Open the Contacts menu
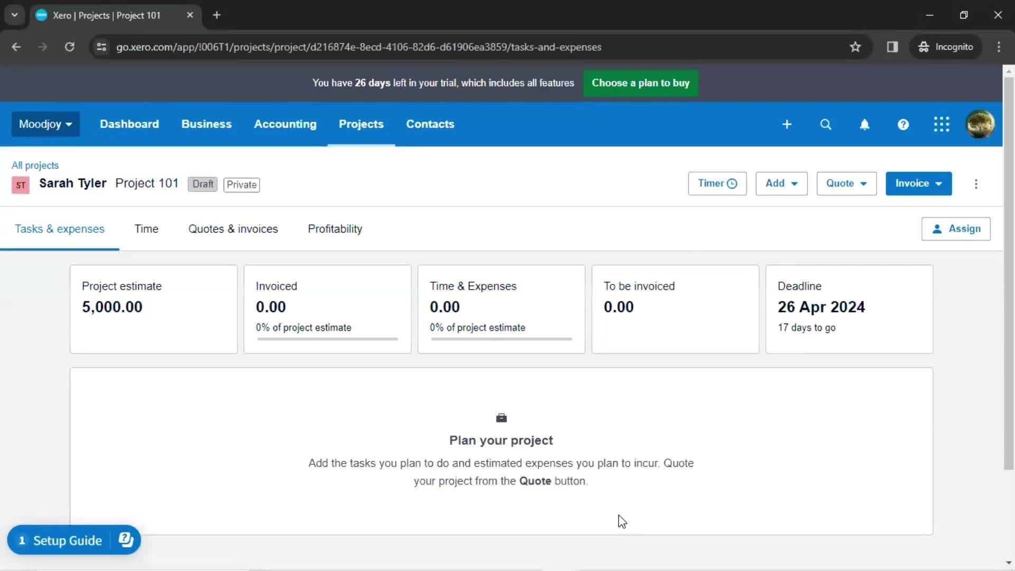This screenshot has height=571, width=1015. (430, 124)
